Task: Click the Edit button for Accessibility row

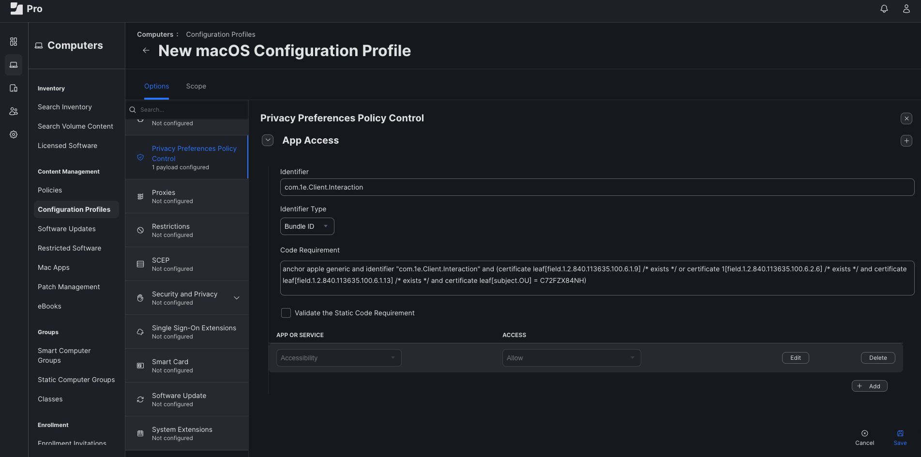Action: [795, 358]
